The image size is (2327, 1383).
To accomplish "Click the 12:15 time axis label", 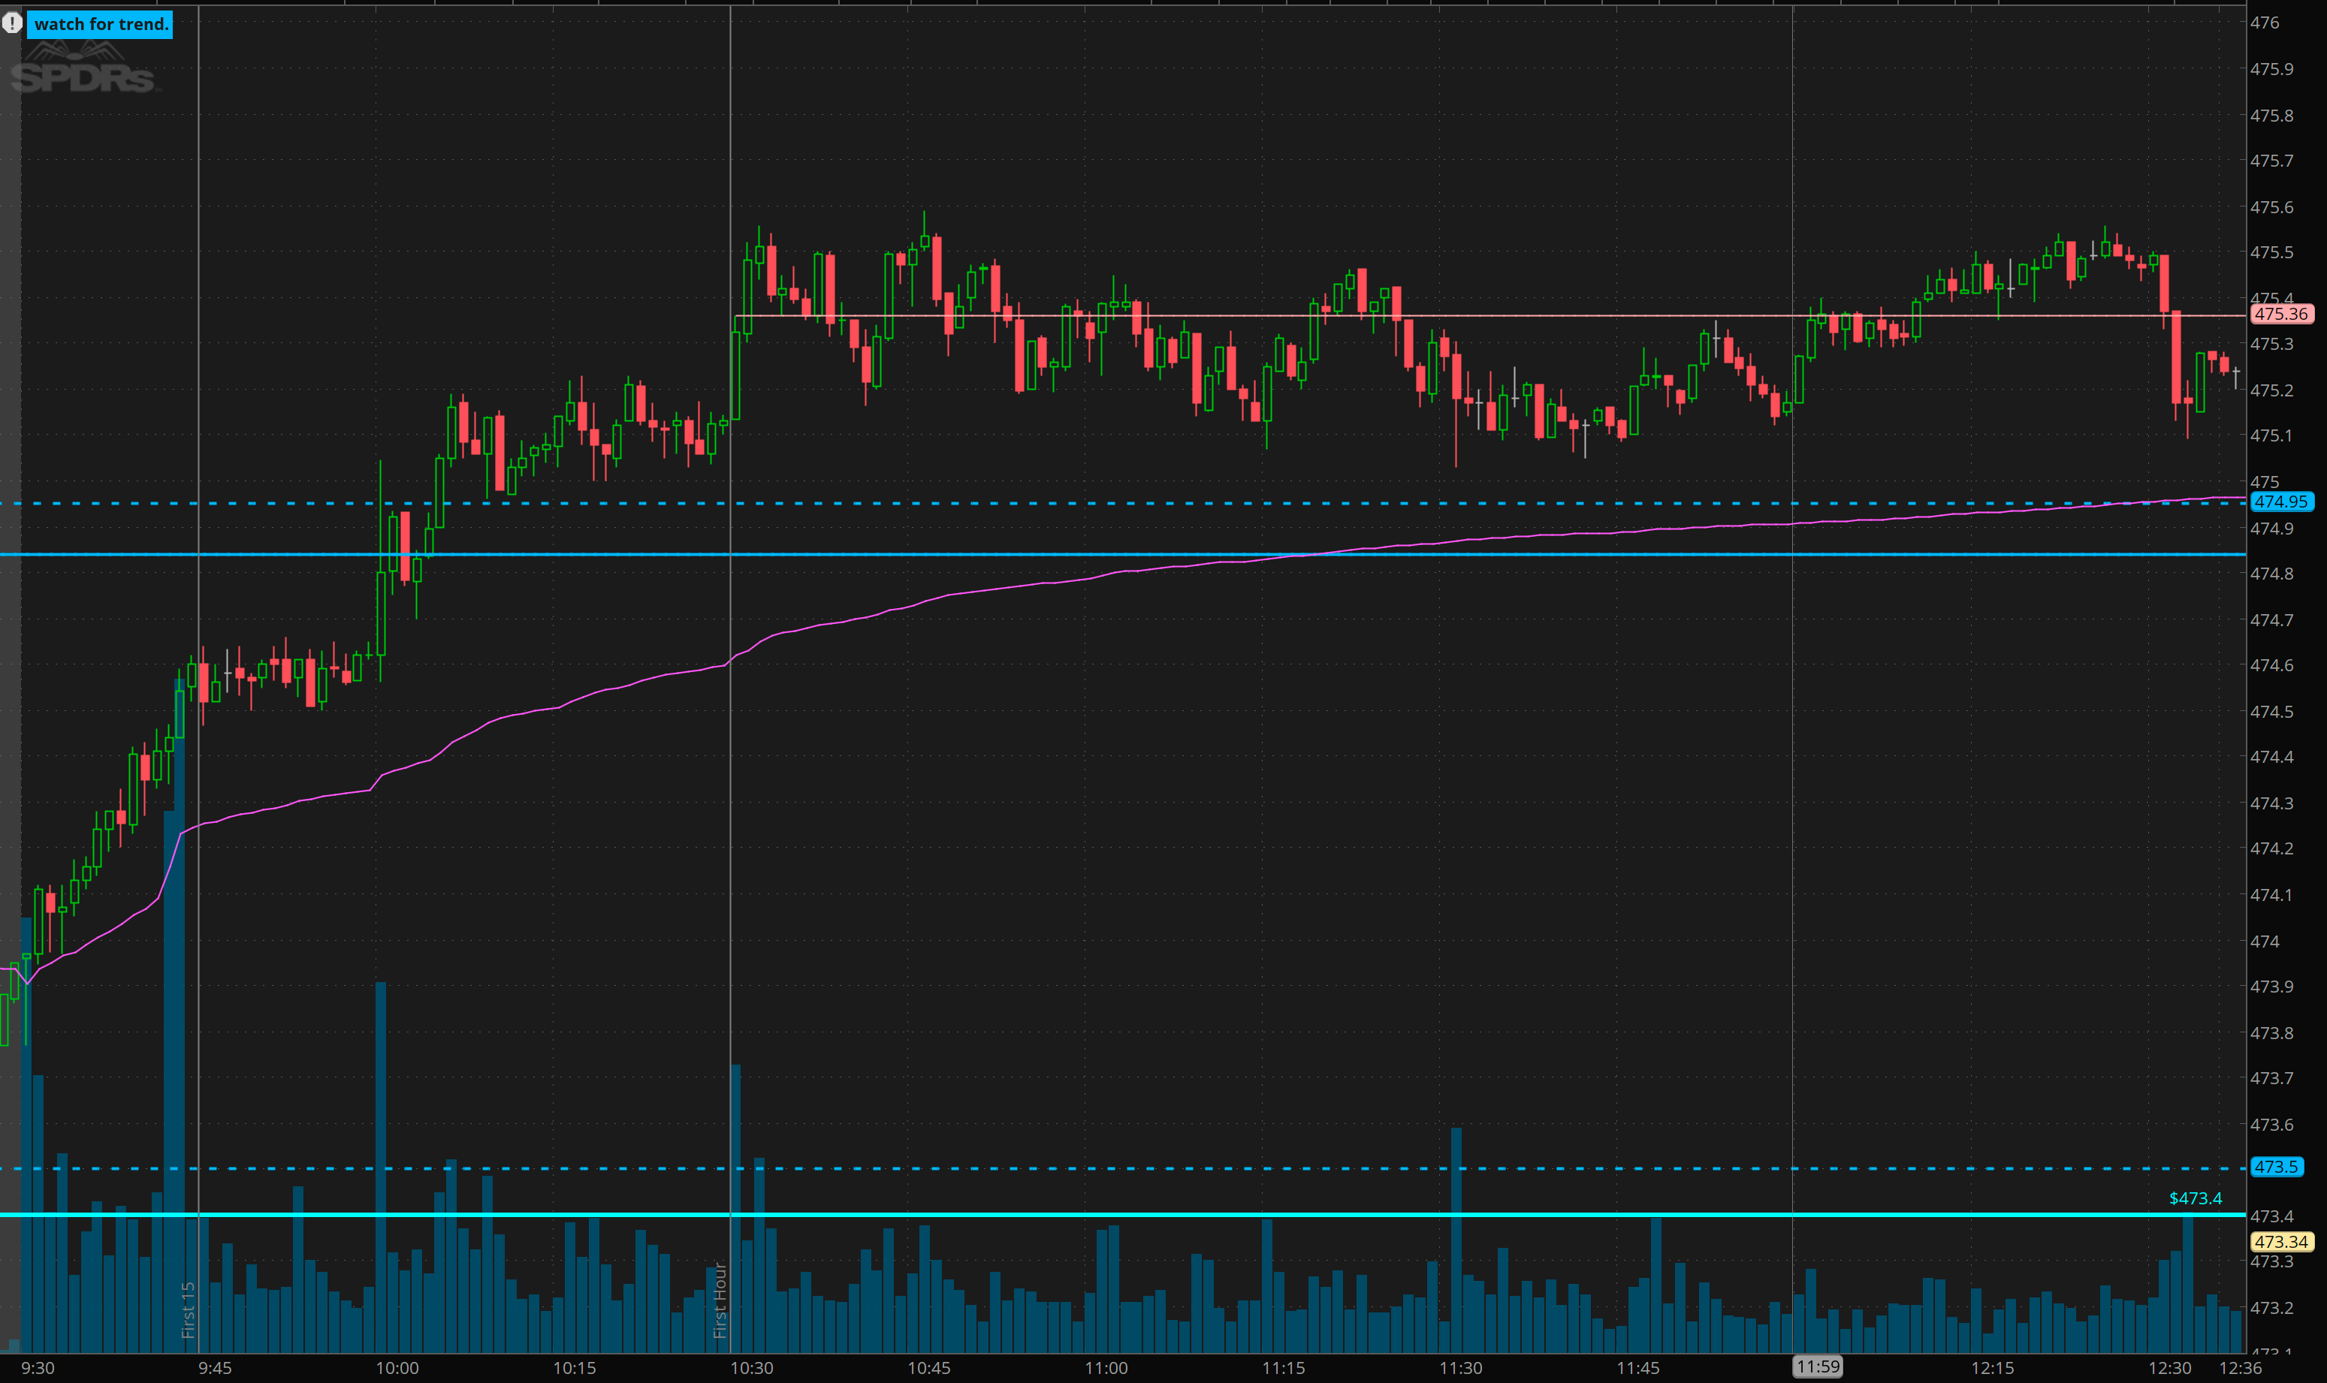I will point(1992,1368).
